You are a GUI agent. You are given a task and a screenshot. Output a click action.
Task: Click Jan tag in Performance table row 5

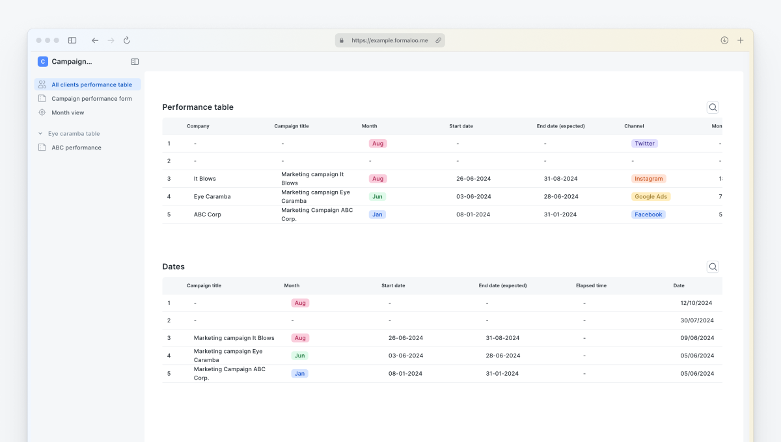[377, 214]
